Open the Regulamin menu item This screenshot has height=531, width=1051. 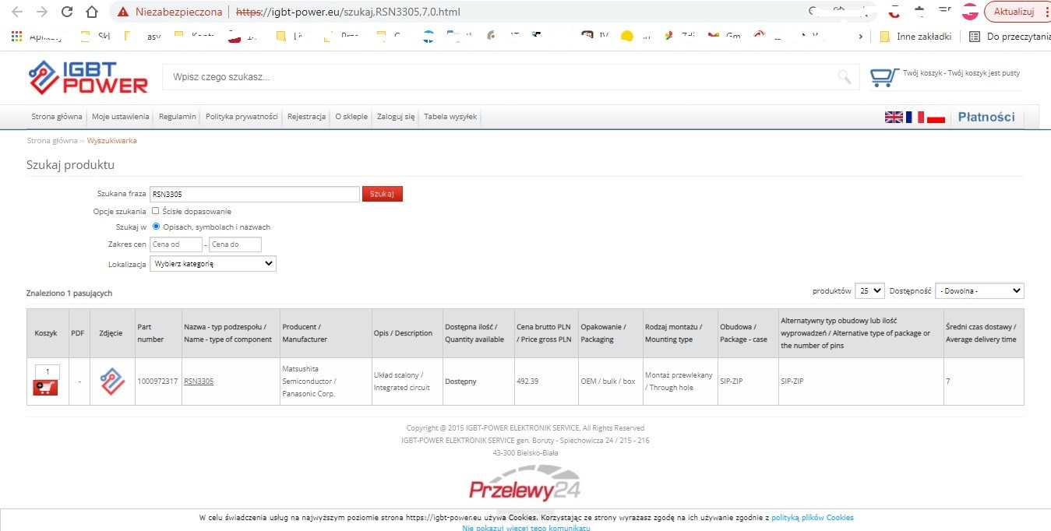178,117
